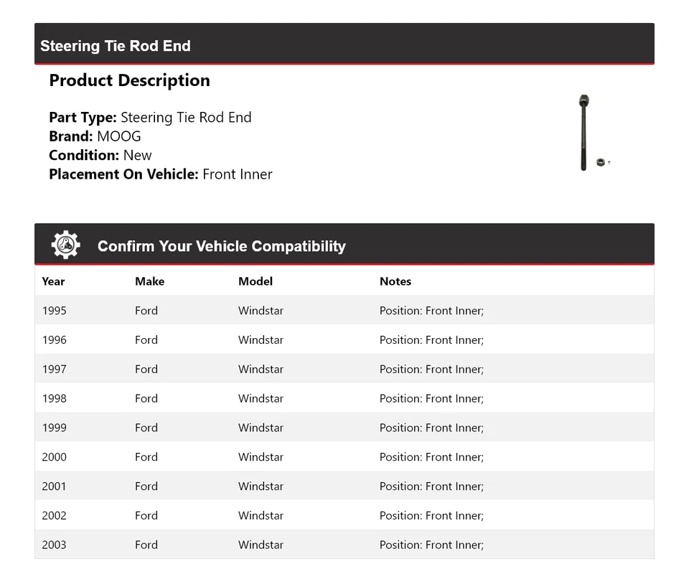Image resolution: width=689 pixels, height=582 pixels.
Task: Click the gear icon beside Confirm Your Vehicle Compatibility
Action: point(65,245)
